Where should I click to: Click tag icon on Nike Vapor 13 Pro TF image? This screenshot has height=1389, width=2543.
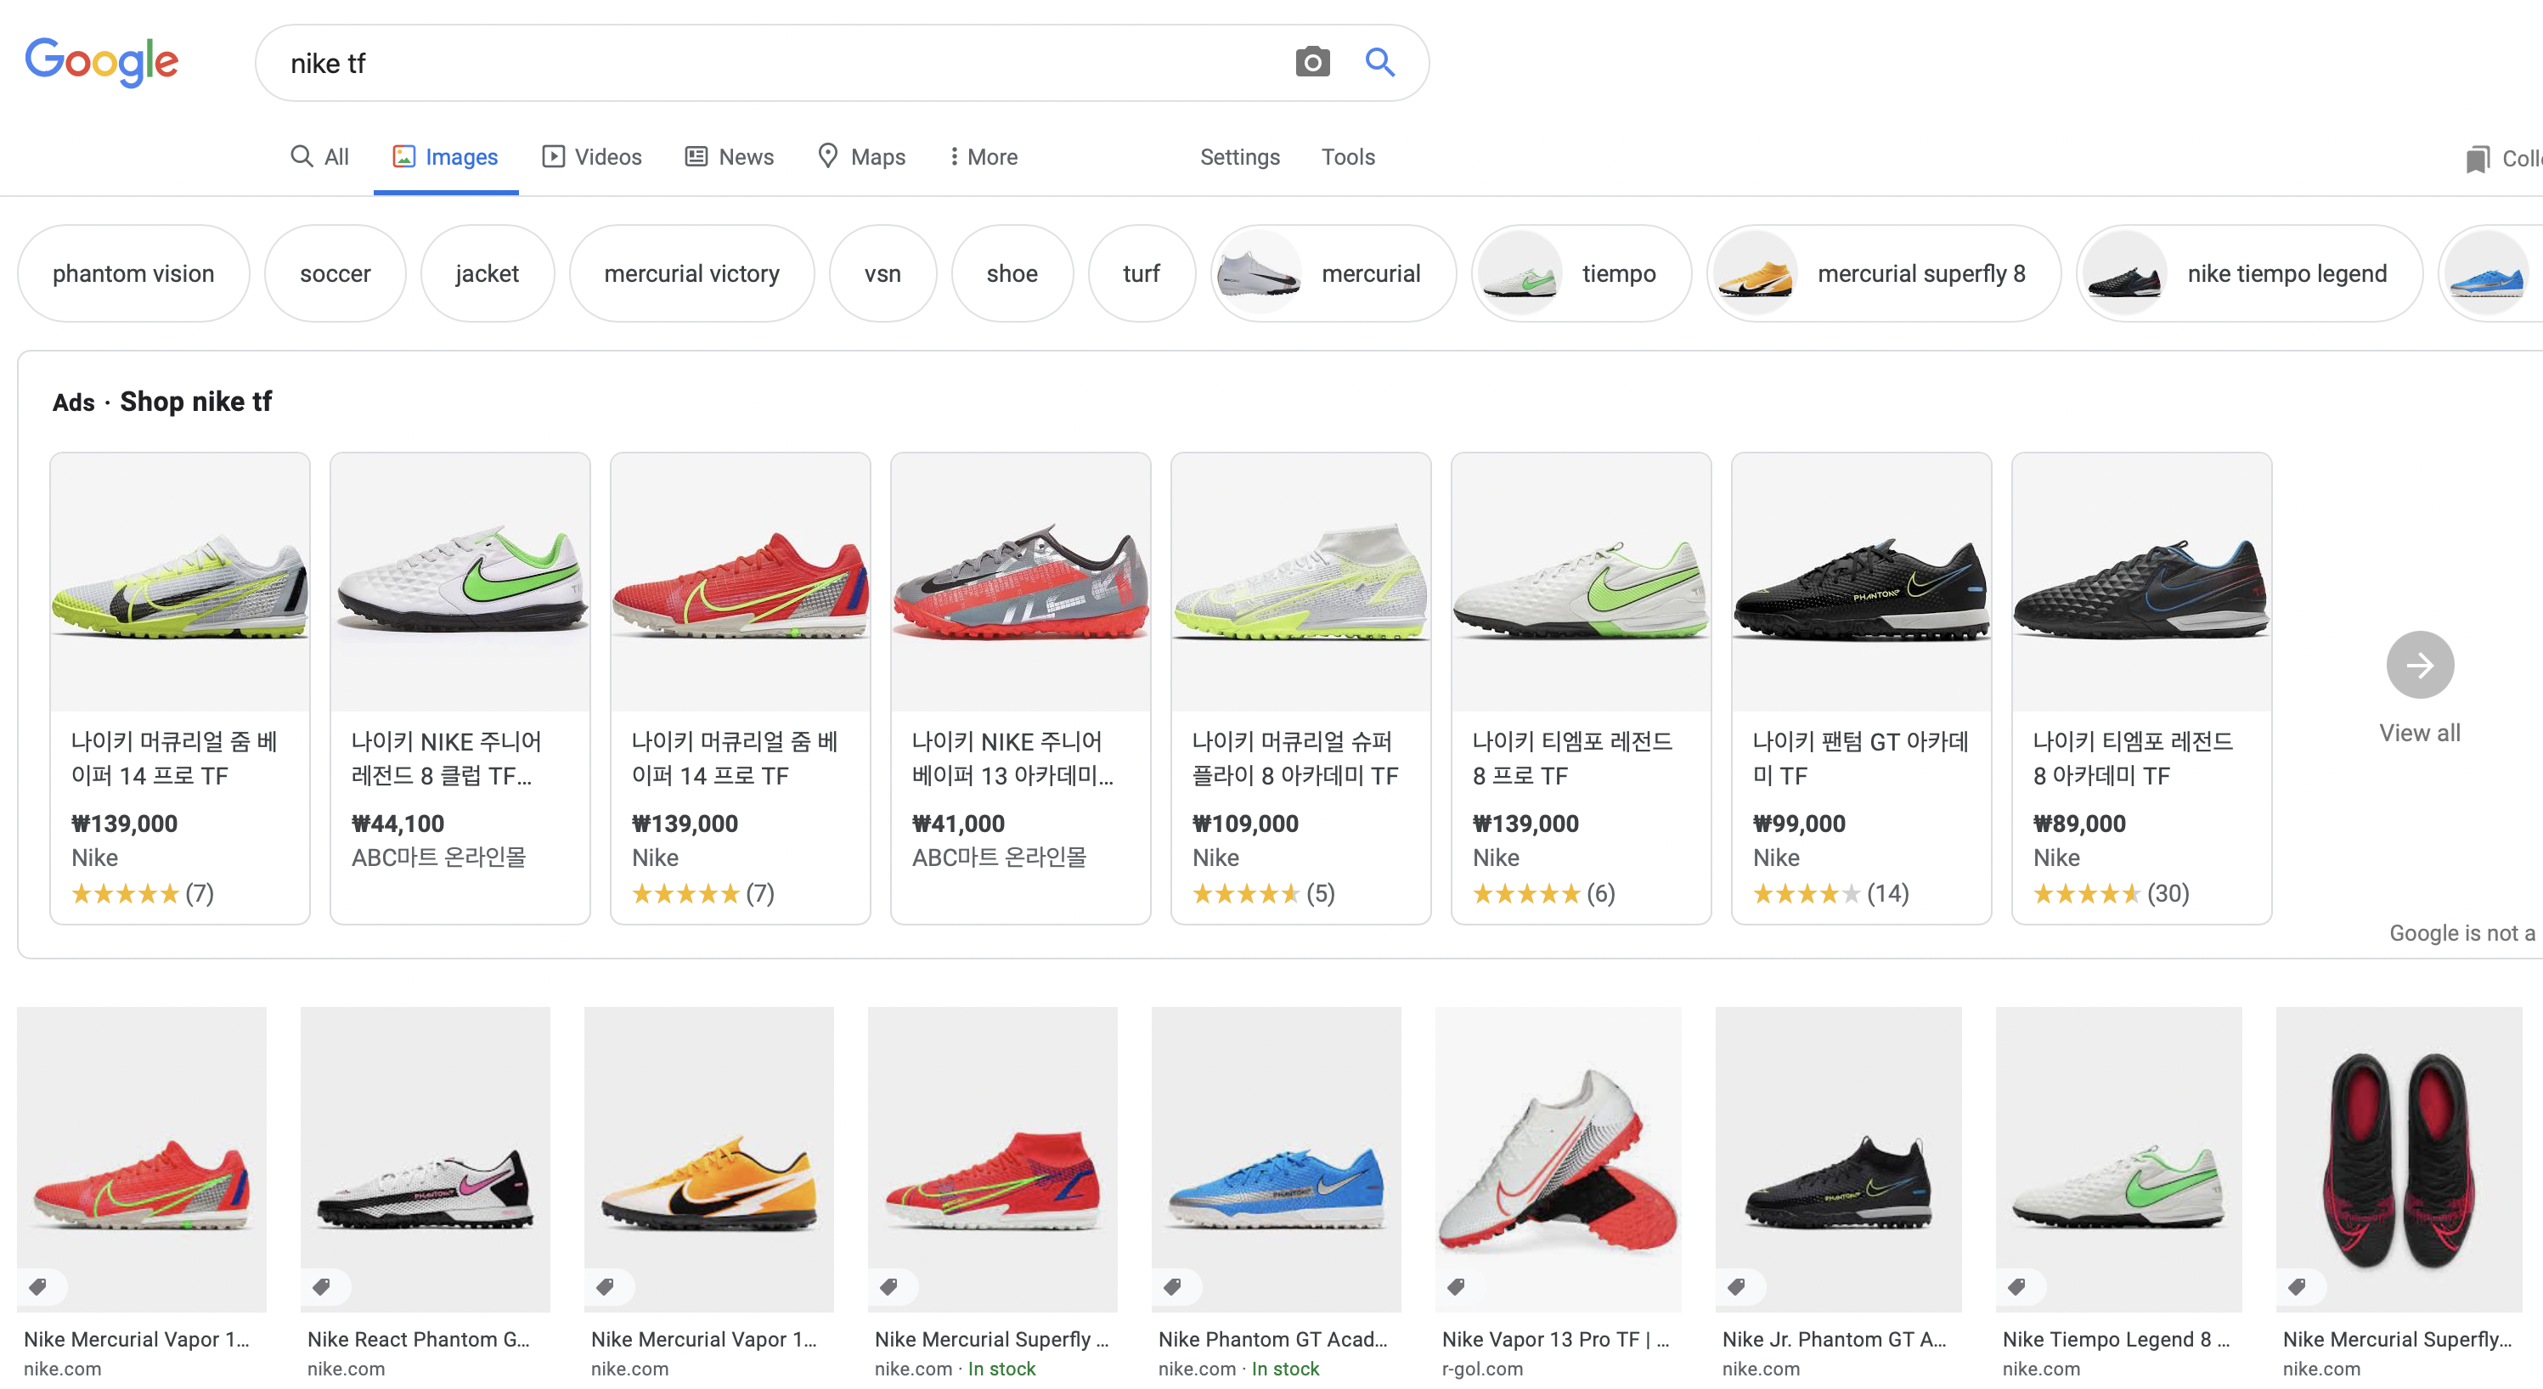point(1456,1286)
